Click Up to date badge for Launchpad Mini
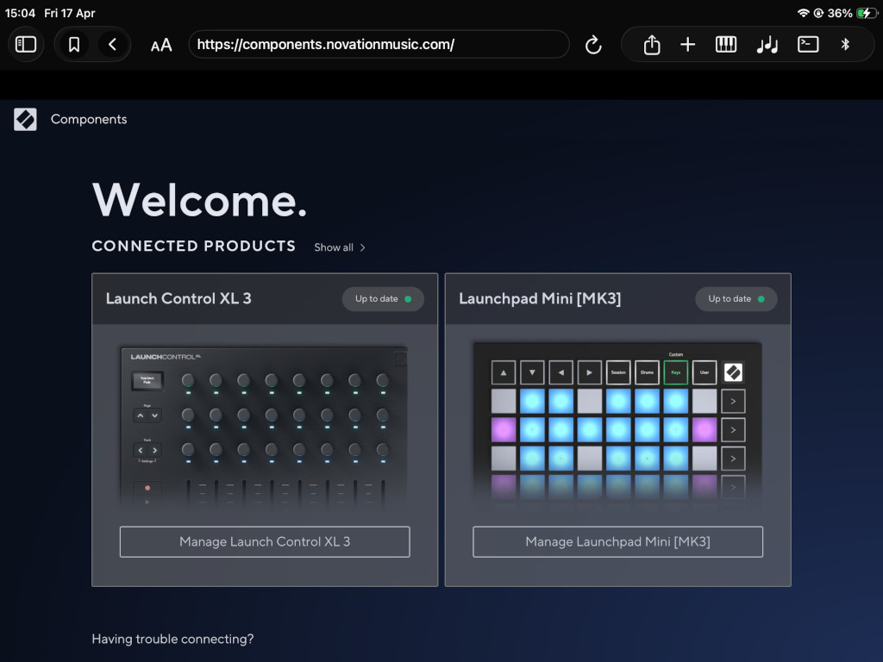Screen dimensions: 883x662 [x=736, y=299]
